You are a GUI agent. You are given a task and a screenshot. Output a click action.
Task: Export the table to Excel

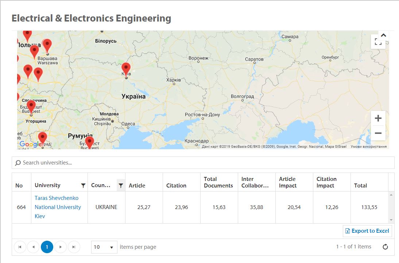coord(367,231)
